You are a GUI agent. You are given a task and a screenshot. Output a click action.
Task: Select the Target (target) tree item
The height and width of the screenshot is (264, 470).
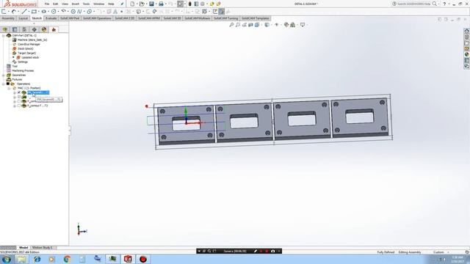(x=26, y=53)
